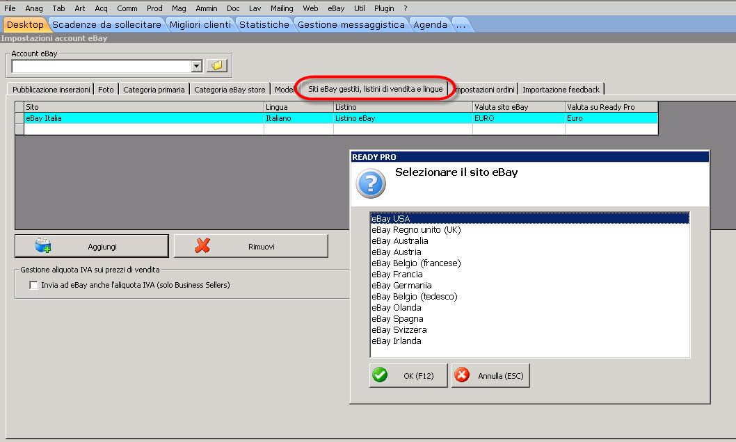Open the Comm menu
This screenshot has width=736, height=442.
coord(127,8)
